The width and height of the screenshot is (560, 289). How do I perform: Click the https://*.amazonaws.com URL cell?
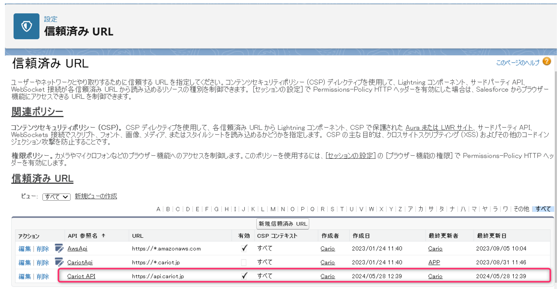pos(166,249)
